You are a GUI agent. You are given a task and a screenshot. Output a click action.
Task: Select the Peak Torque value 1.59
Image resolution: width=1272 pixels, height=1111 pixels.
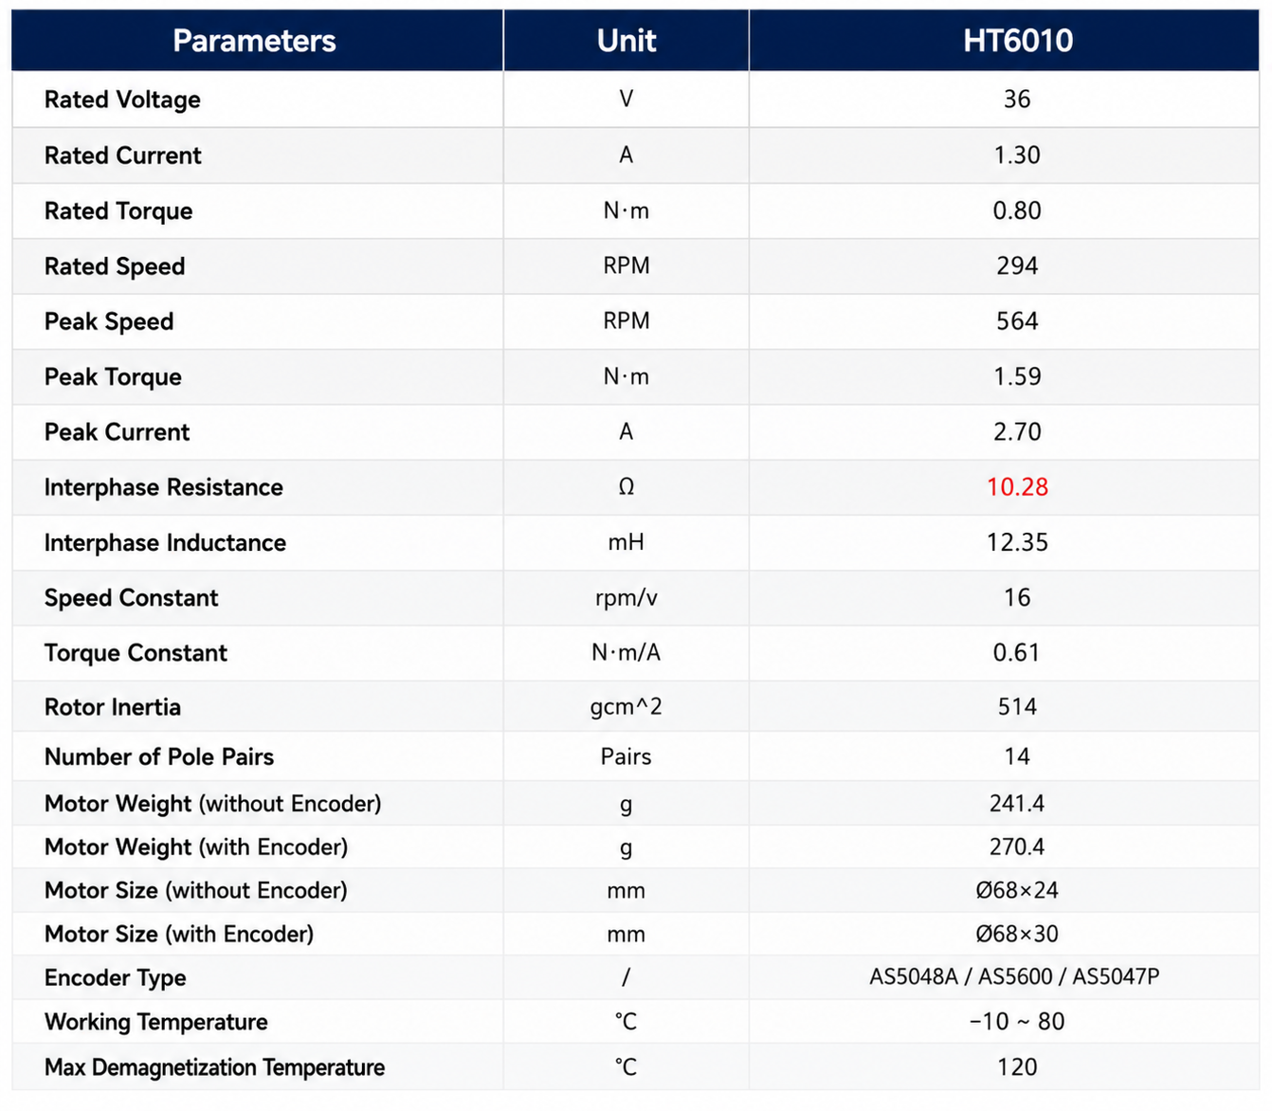click(x=1017, y=376)
